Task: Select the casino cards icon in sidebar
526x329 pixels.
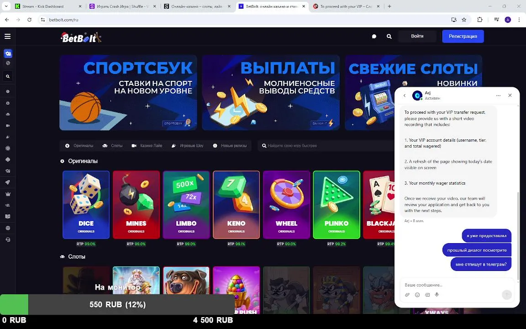Action: (x=8, y=53)
